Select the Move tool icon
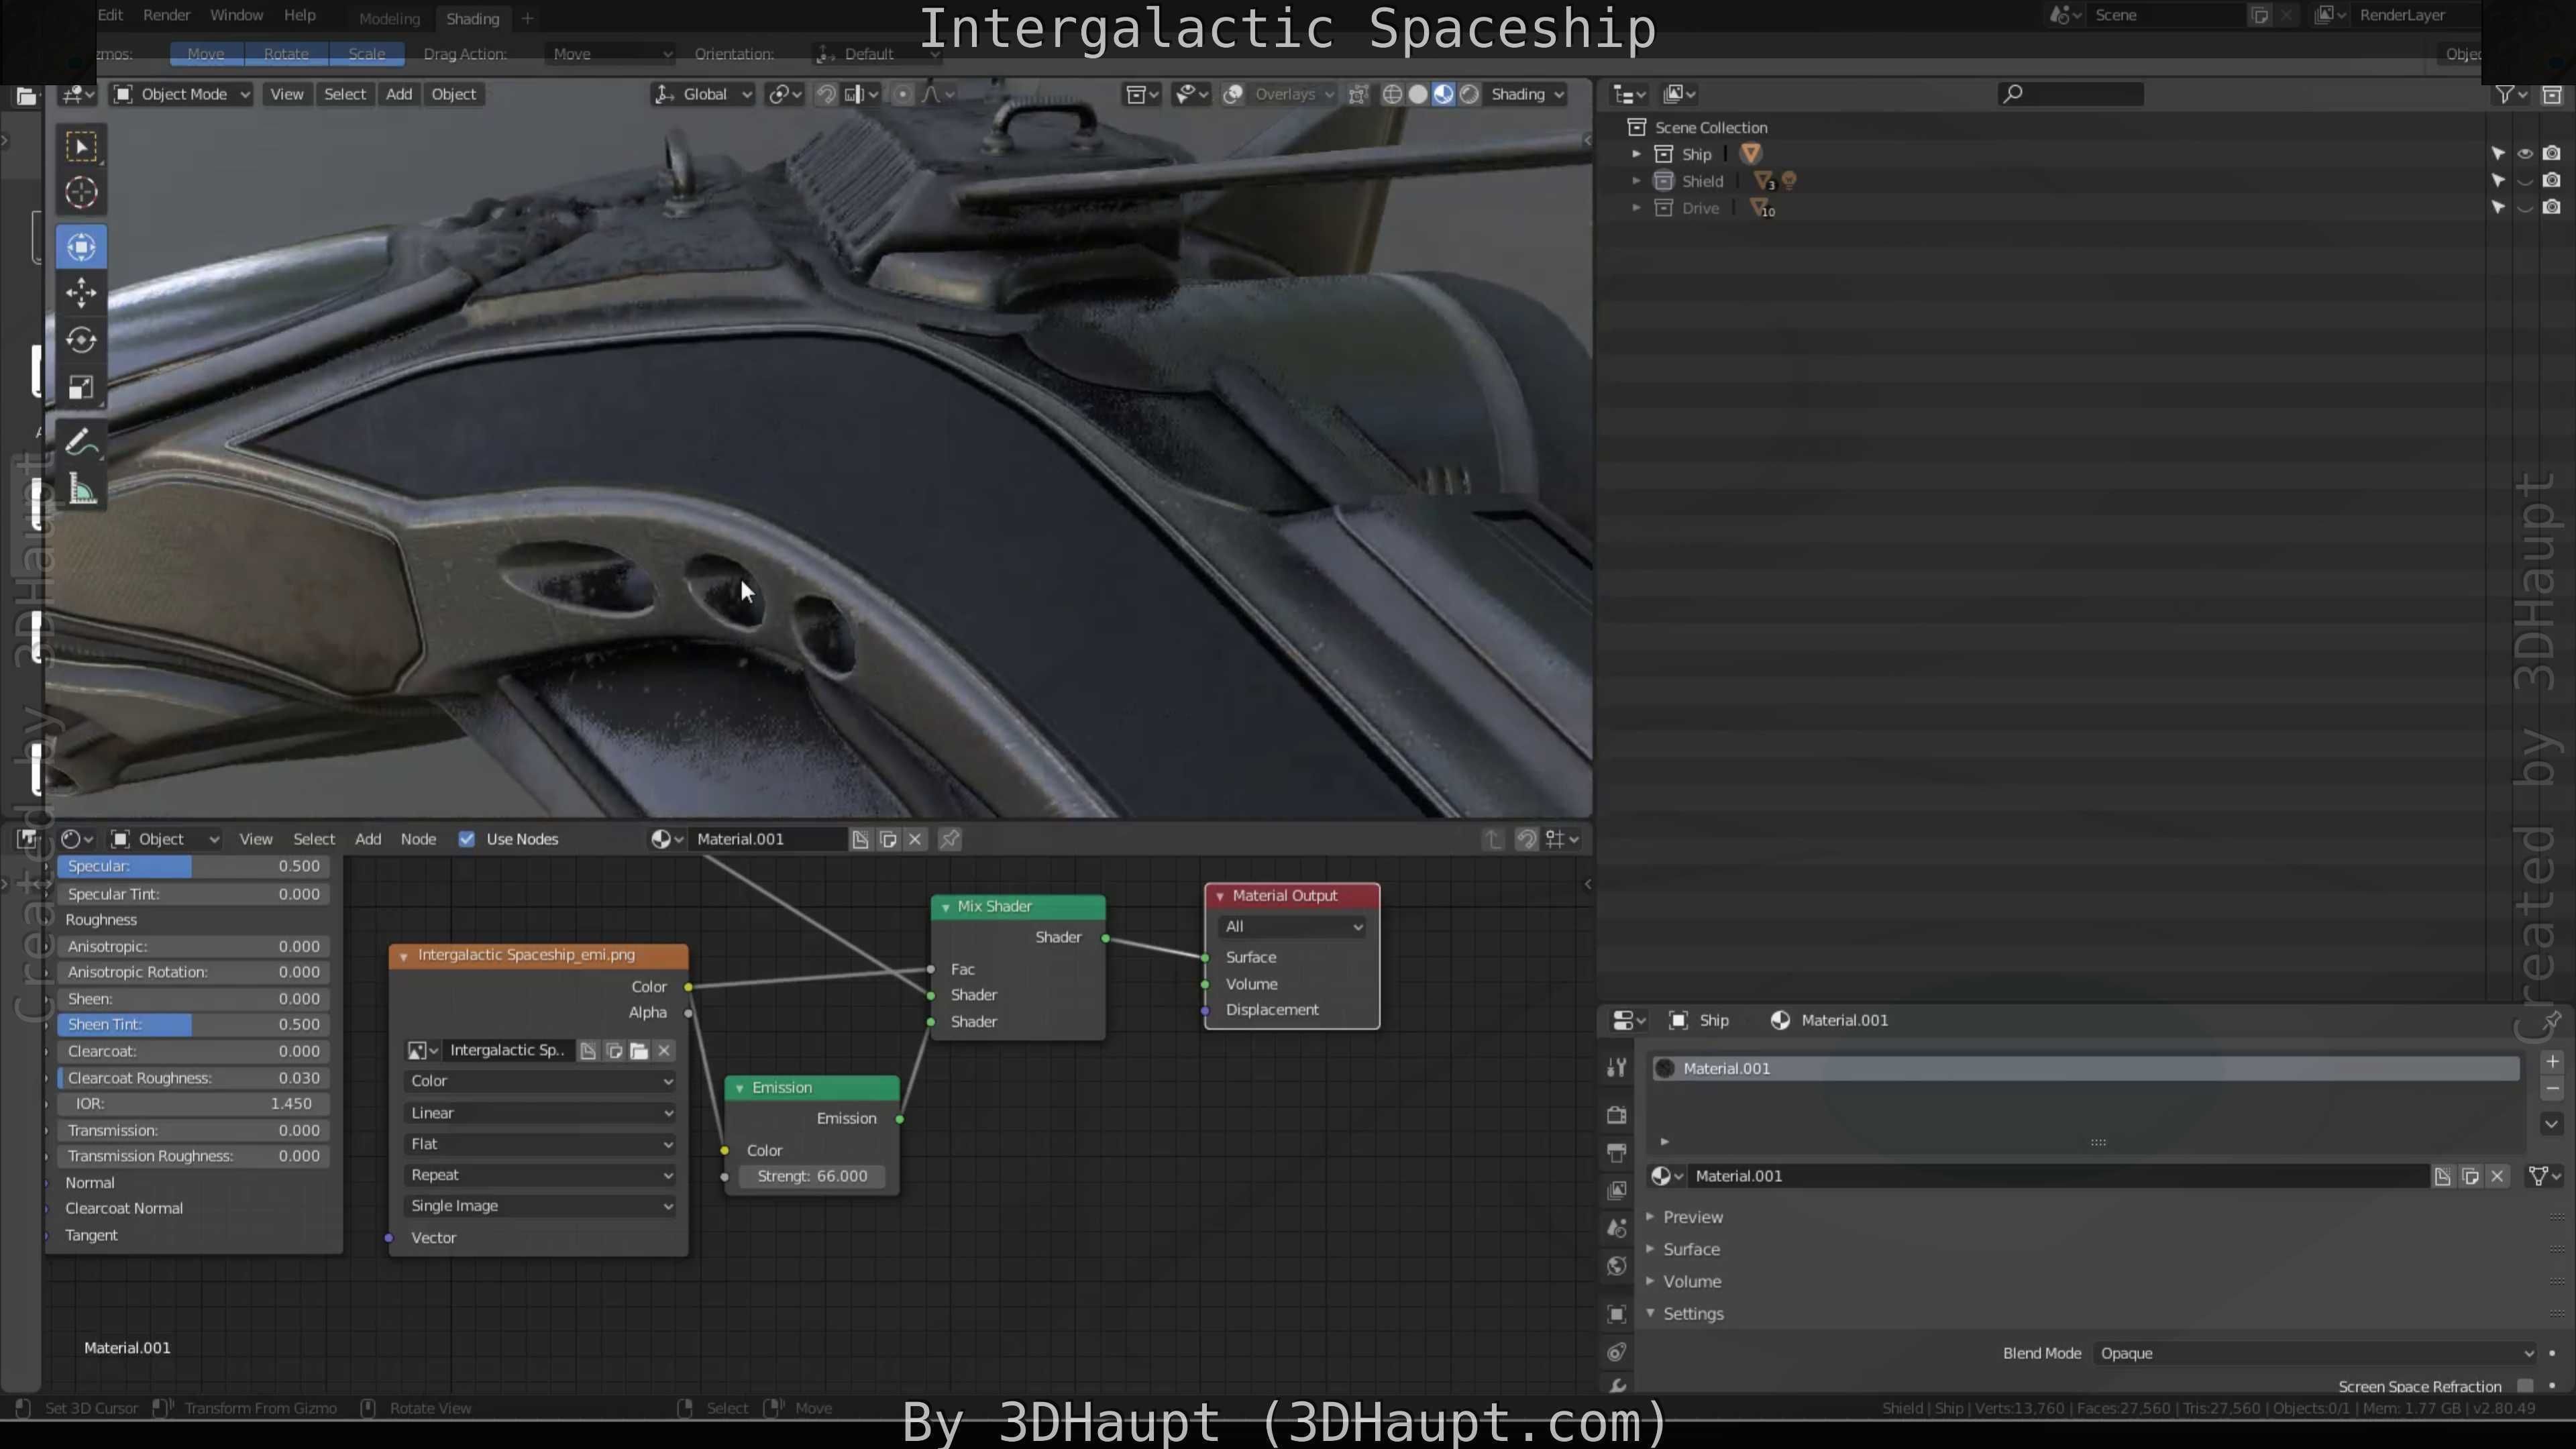Image resolution: width=2576 pixels, height=1449 pixels. (81, 293)
